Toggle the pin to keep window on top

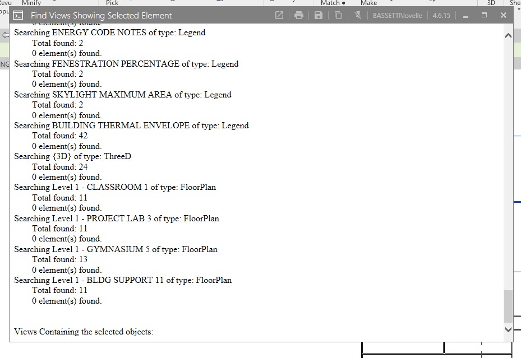pyautogui.click(x=358, y=15)
